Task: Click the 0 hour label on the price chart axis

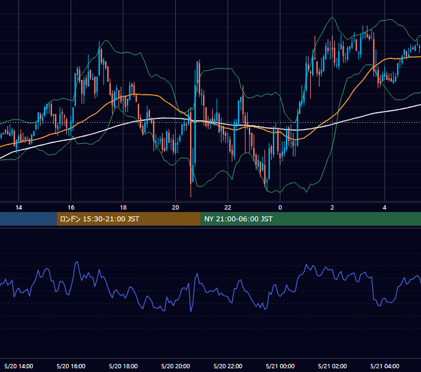Action: (x=280, y=208)
